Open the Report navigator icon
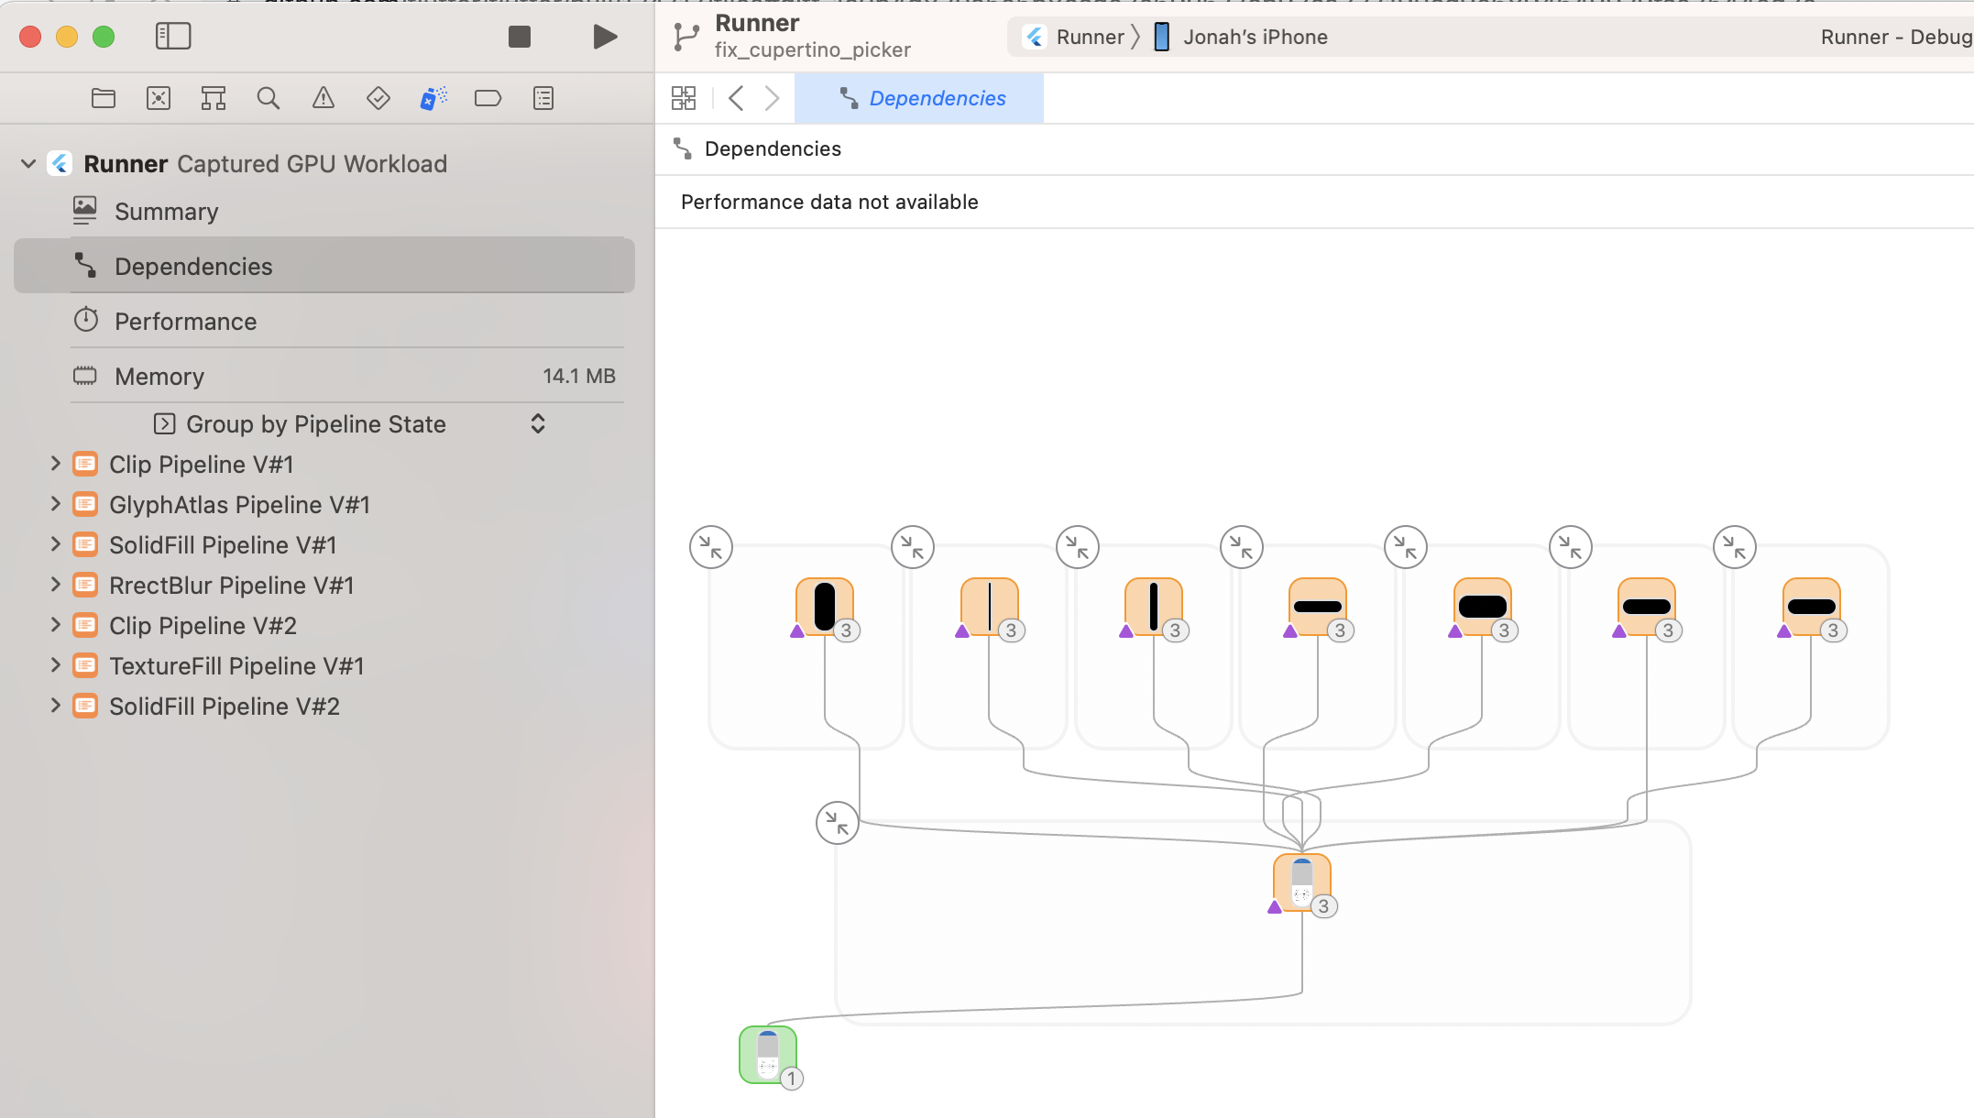Image resolution: width=1974 pixels, height=1118 pixels. click(543, 98)
